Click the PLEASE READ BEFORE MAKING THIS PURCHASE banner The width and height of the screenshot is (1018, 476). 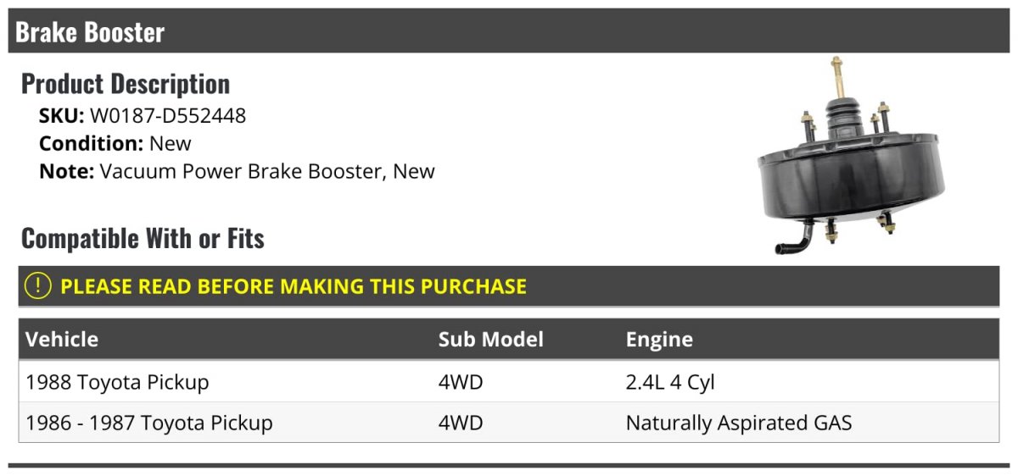pos(509,286)
